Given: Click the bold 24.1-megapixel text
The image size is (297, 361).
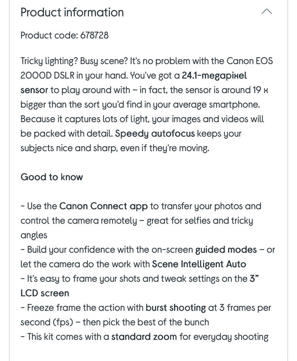Looking at the screenshot, I should pos(214,76).
